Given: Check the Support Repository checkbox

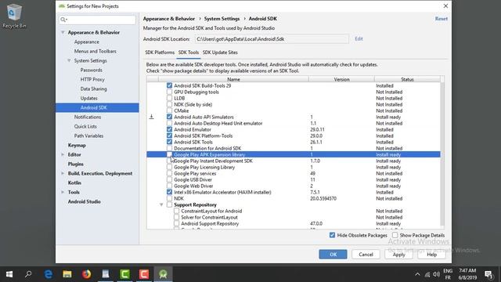Looking at the screenshot, I should click(x=169, y=204).
